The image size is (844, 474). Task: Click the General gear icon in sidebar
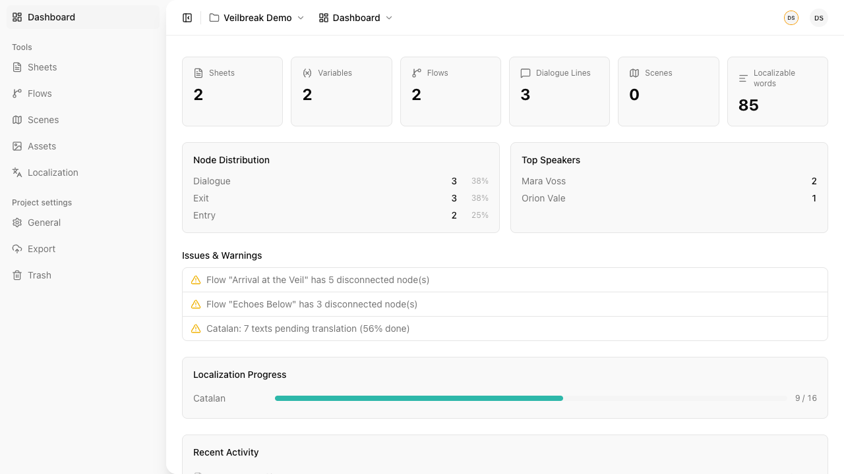[17, 223]
